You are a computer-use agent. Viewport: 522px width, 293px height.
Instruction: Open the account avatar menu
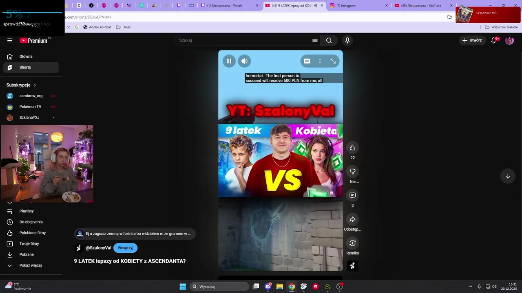pyautogui.click(x=509, y=40)
